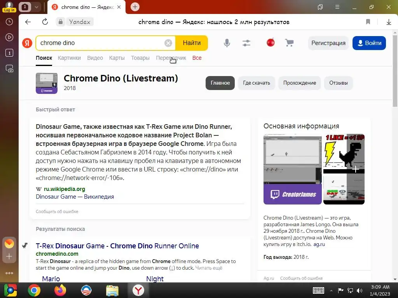The height and width of the screenshot is (298, 398).
Task: Switch to the Товары tab
Action: (140, 58)
